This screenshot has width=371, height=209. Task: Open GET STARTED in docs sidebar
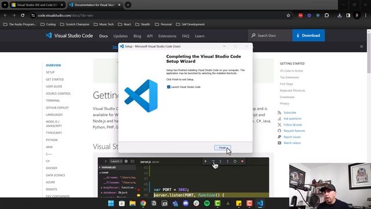click(55, 80)
